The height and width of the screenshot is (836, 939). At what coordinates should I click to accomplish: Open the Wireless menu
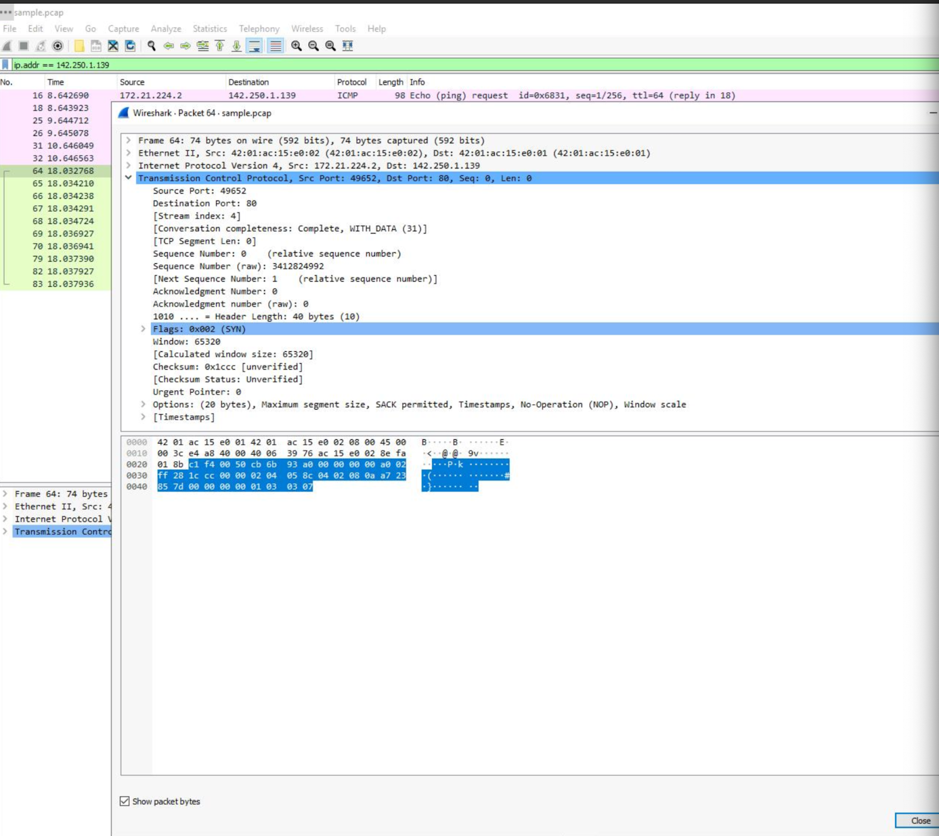click(307, 29)
